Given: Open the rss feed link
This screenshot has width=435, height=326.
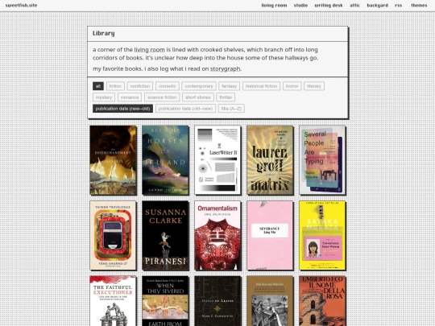Looking at the screenshot, I should pos(399,6).
